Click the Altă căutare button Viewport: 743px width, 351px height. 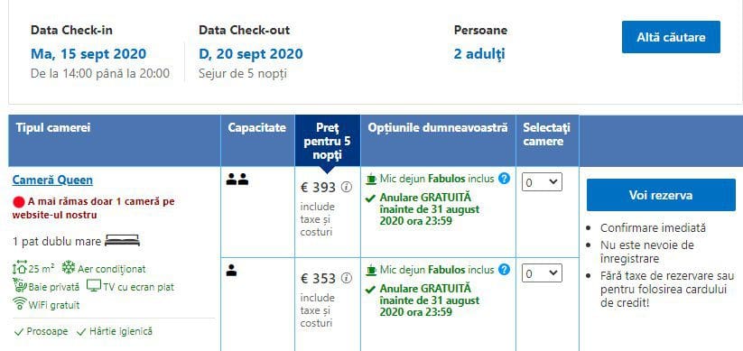coord(671,37)
